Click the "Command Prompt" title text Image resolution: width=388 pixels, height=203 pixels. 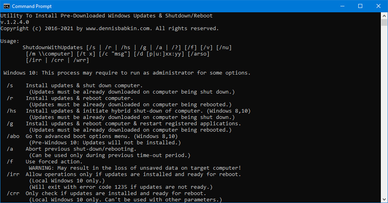point(32,6)
